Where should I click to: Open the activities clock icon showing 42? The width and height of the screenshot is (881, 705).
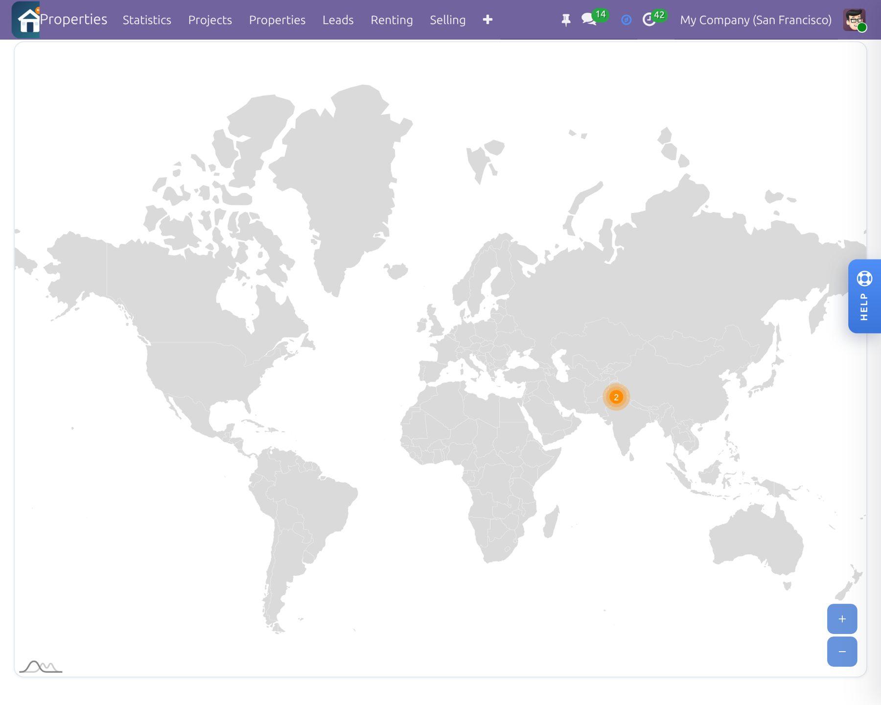pyautogui.click(x=649, y=20)
